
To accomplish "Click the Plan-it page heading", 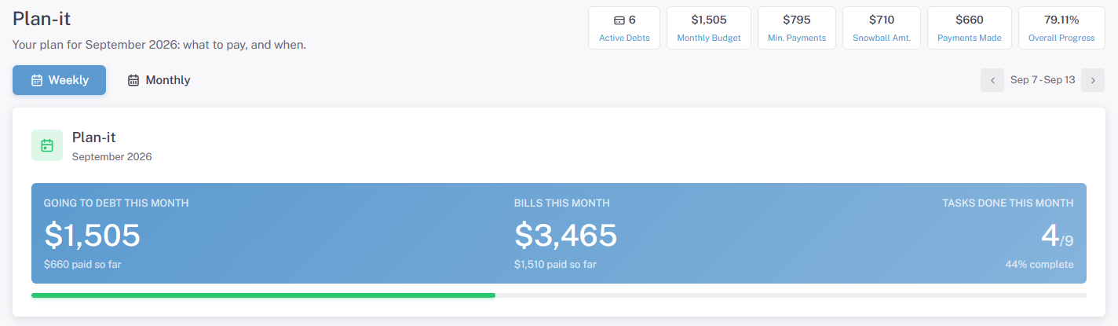I will coord(42,19).
